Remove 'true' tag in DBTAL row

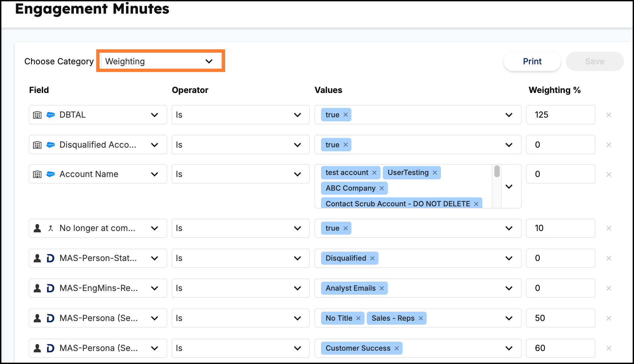click(x=346, y=115)
